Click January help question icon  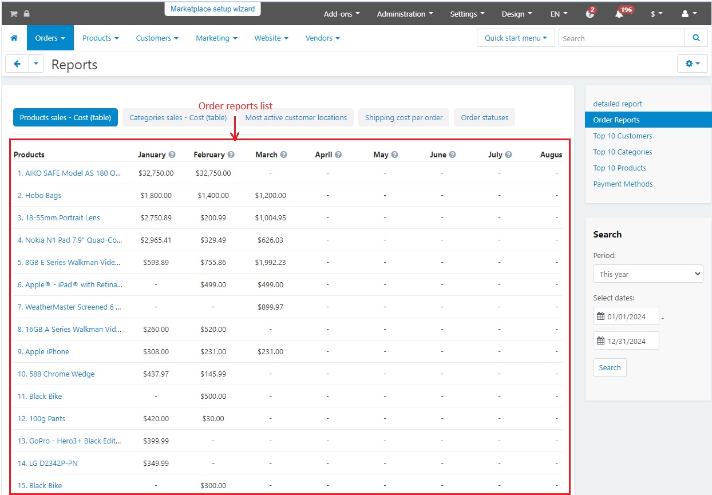click(172, 155)
